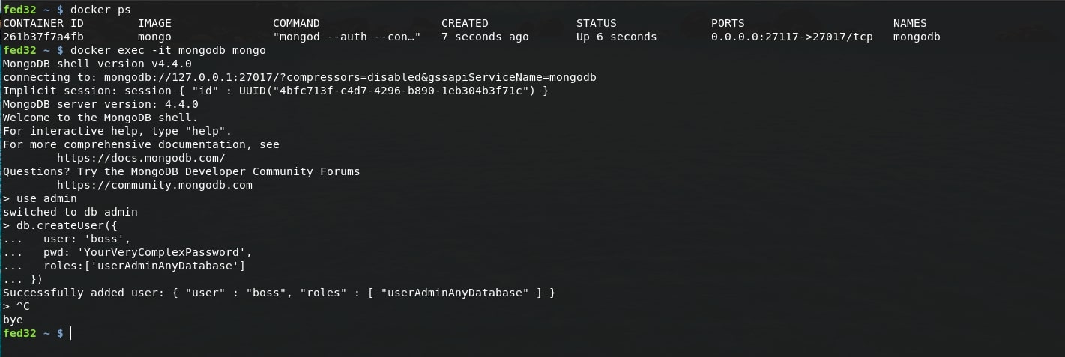Click the mongodb container name value
This screenshot has width=1065, height=357.
pos(917,37)
